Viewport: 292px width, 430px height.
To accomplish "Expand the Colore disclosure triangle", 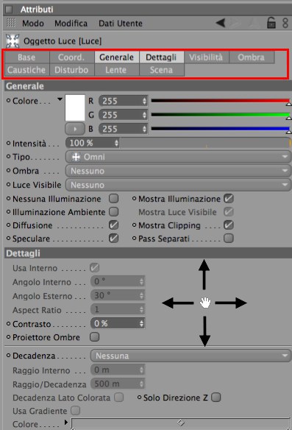I will 60,99.
